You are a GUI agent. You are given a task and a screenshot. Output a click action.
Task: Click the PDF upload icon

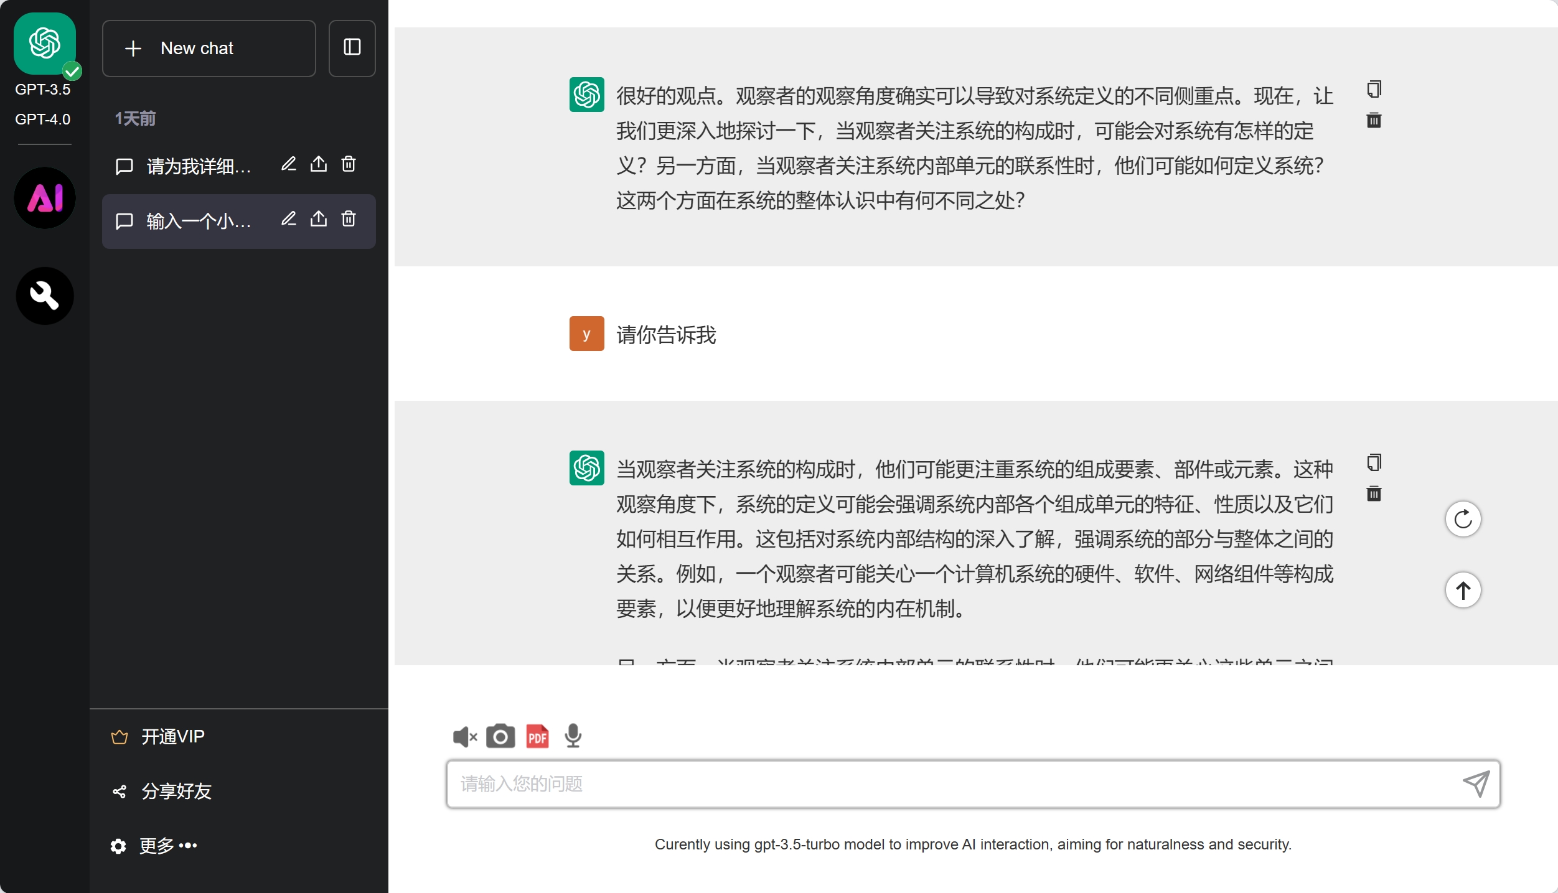tap(537, 737)
